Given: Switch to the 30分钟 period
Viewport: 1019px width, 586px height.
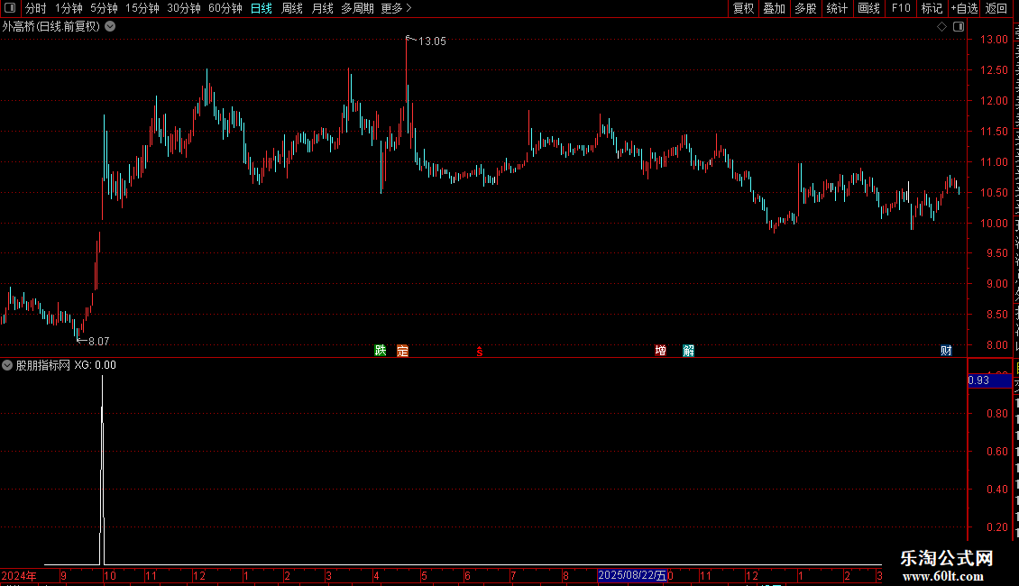Looking at the screenshot, I should click(x=184, y=8).
